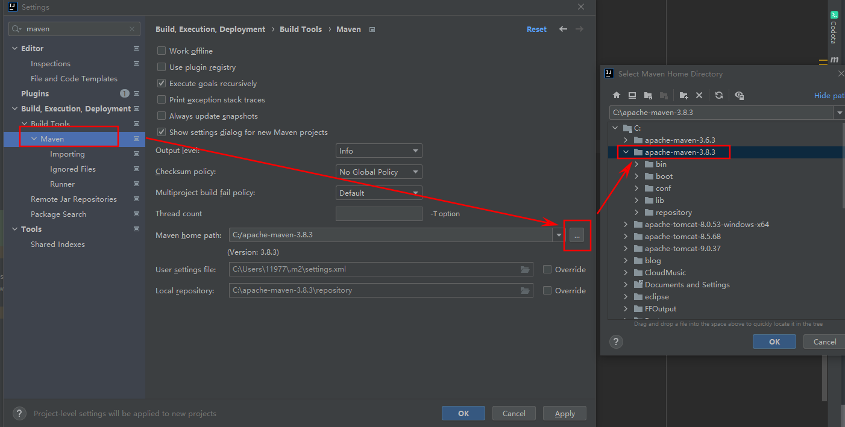Select Inspections in settings tree
Viewport: 845px width, 427px height.
[x=51, y=63]
